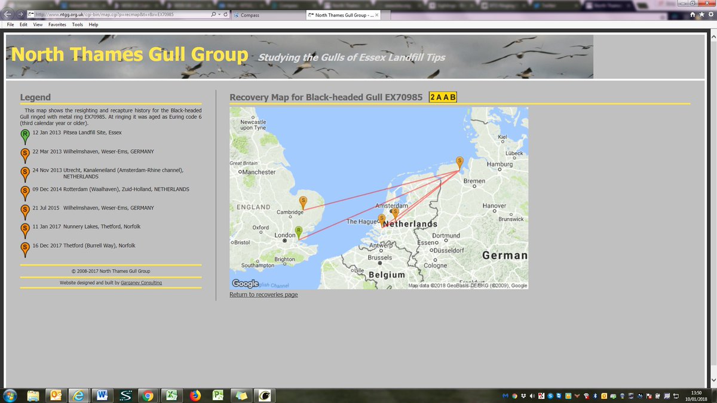Expand hidden icons in the system tray
This screenshot has width=717, height=403.
[x=498, y=395]
